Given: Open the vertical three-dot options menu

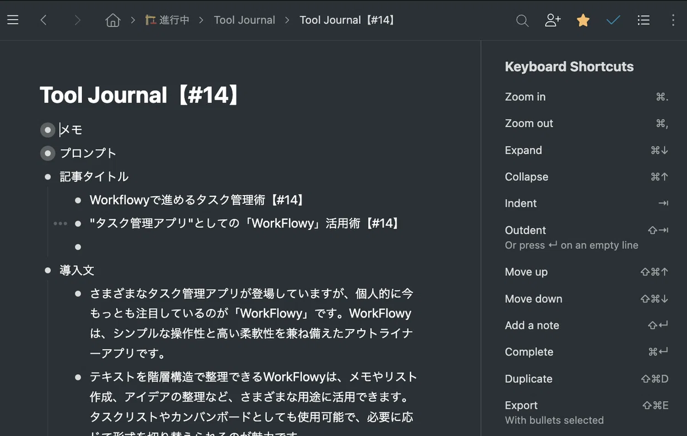Looking at the screenshot, I should pos(673,20).
